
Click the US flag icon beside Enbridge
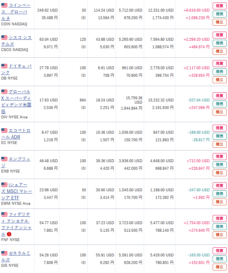(x=4, y=159)
